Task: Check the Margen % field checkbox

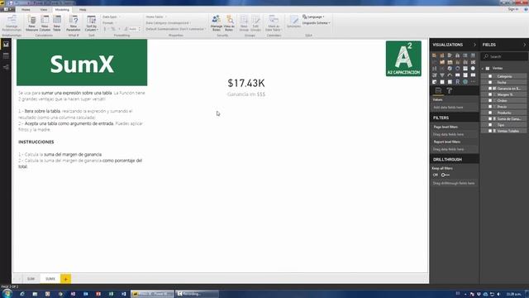Action: pos(490,94)
